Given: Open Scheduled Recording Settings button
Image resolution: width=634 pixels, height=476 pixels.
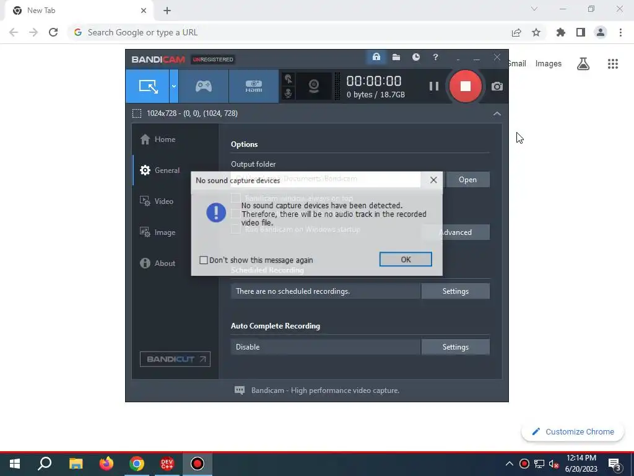Looking at the screenshot, I should [455, 291].
